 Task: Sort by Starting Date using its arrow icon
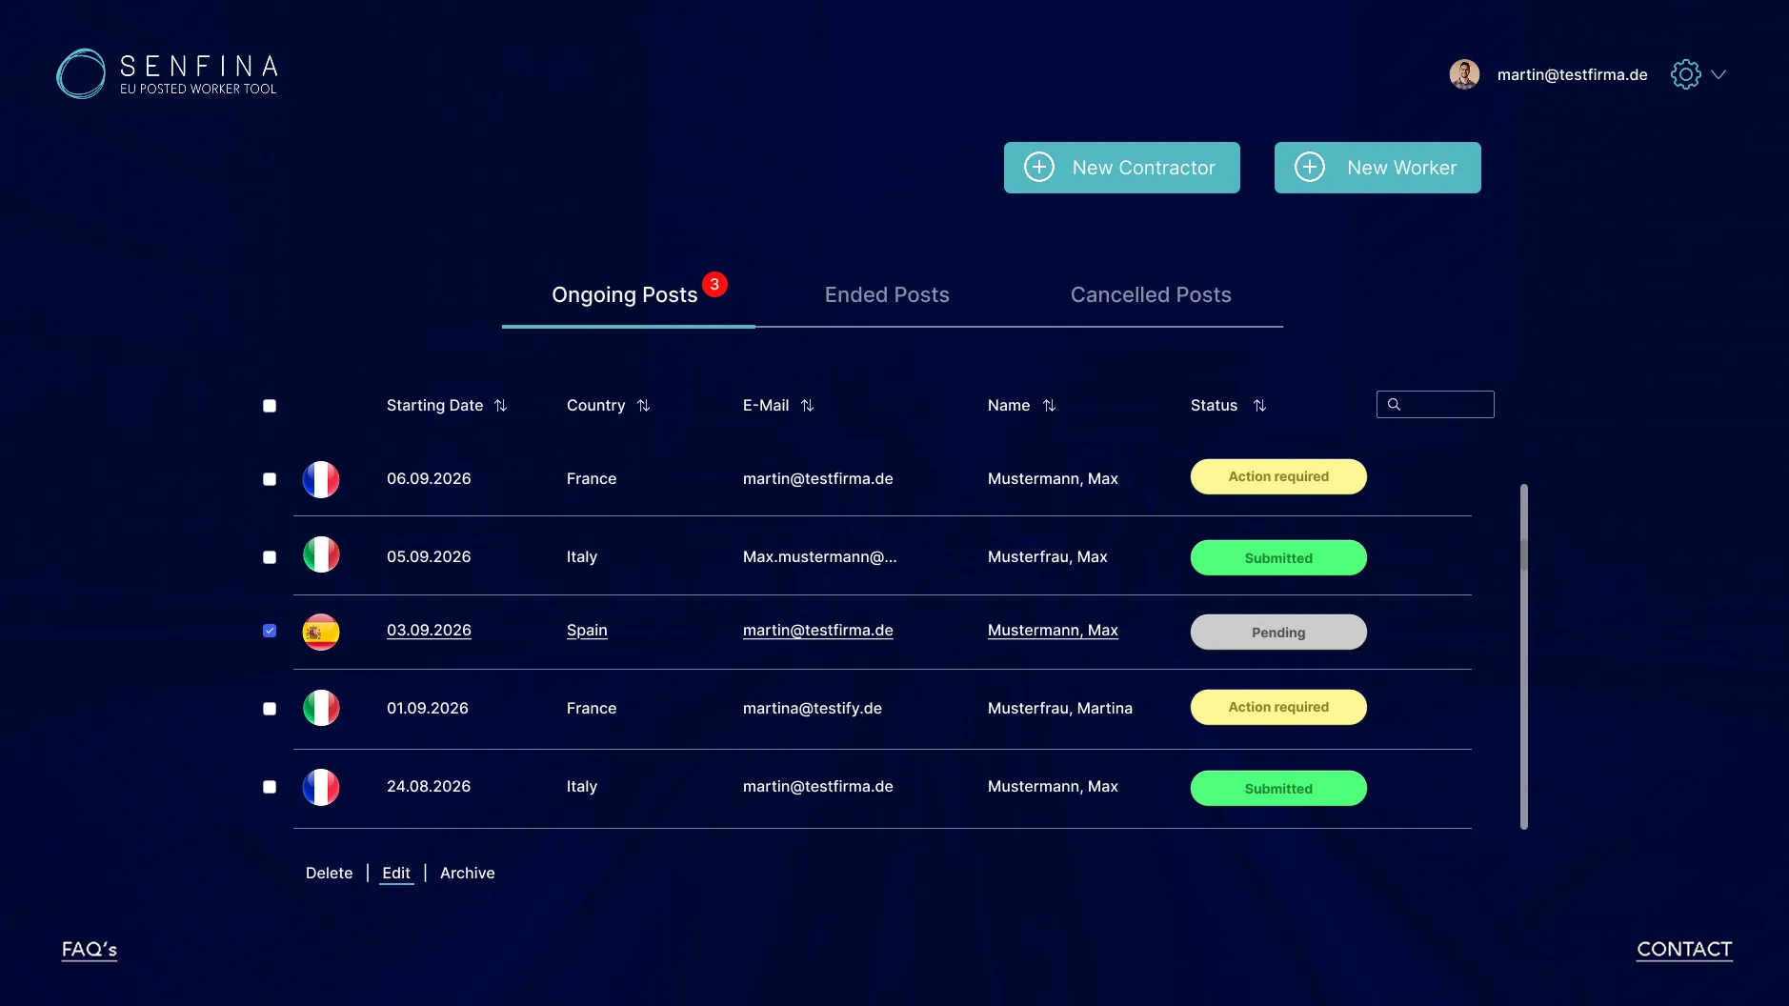pyautogui.click(x=500, y=406)
